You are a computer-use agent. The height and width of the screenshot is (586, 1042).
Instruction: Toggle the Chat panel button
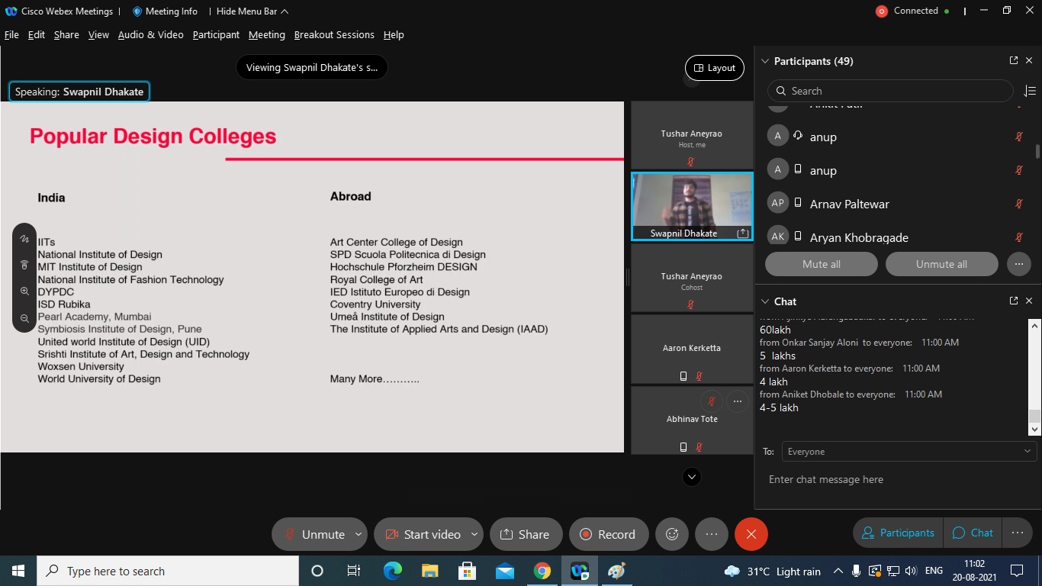coord(973,533)
